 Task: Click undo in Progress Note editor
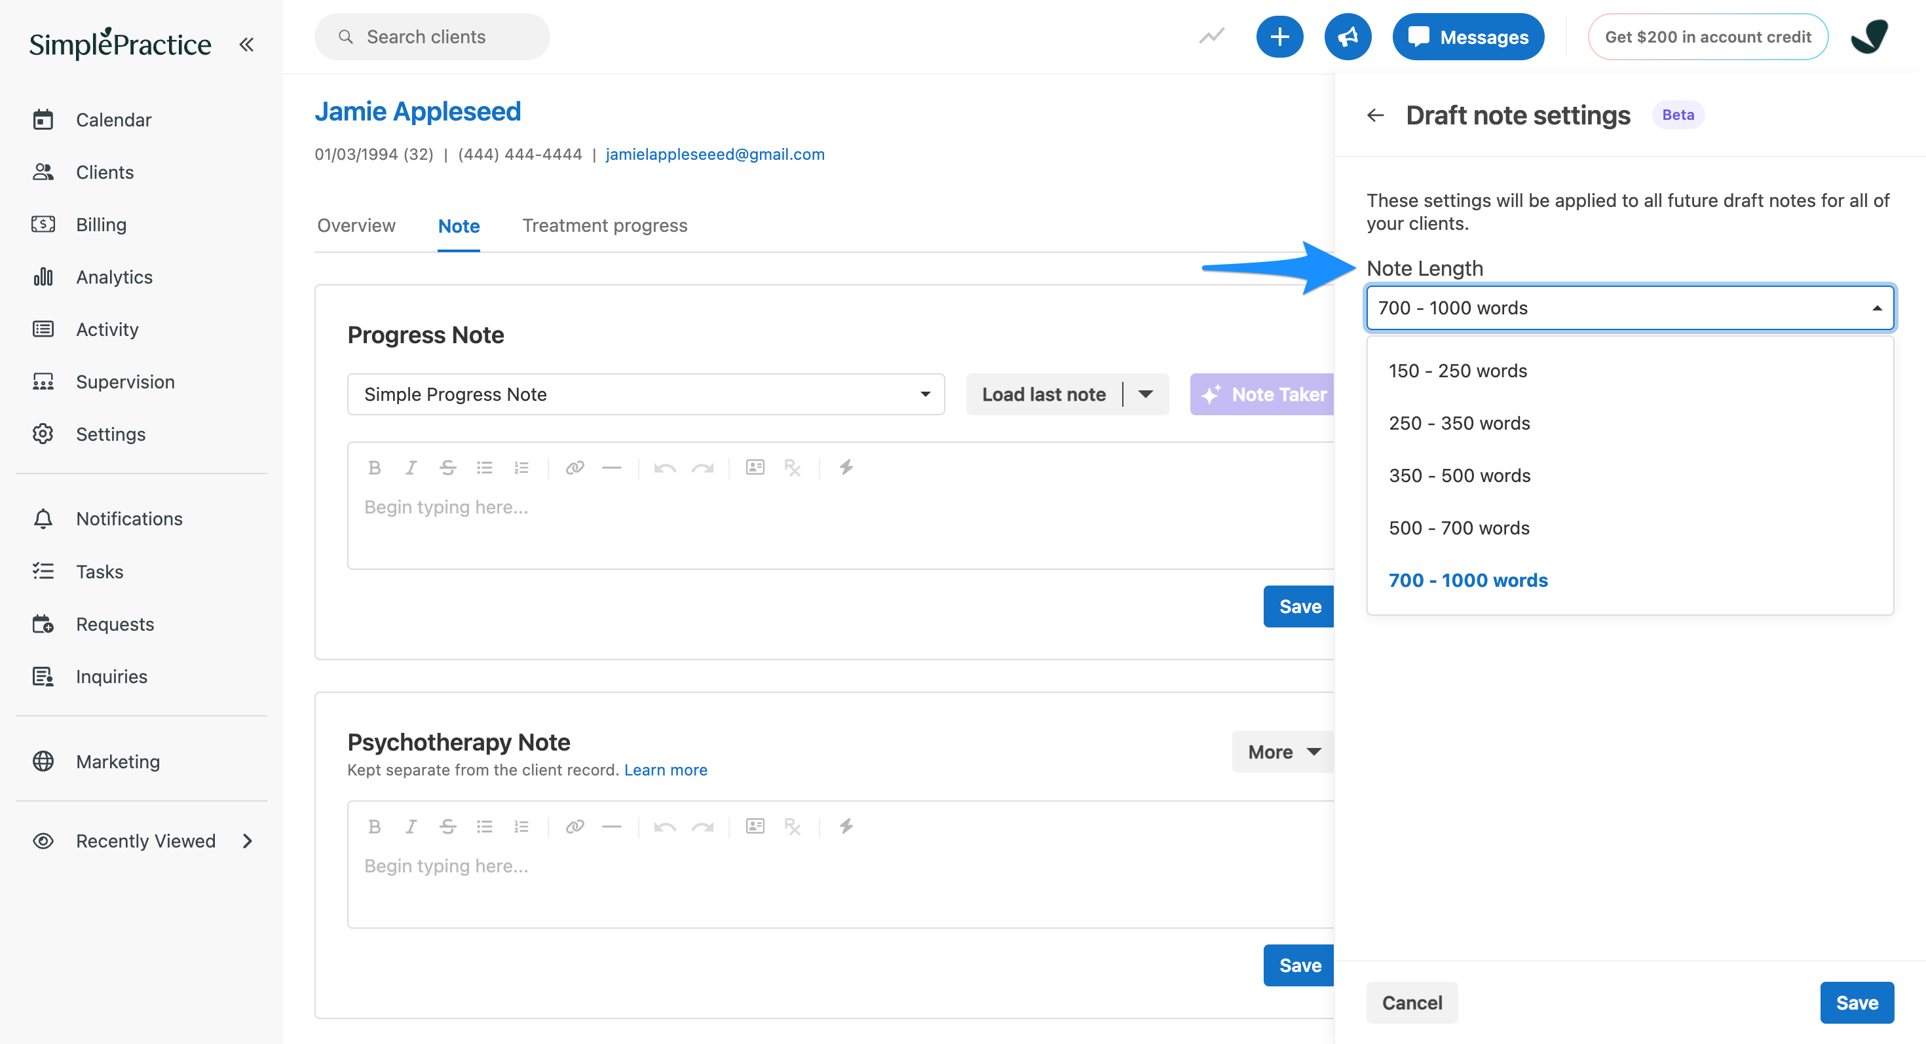click(665, 468)
